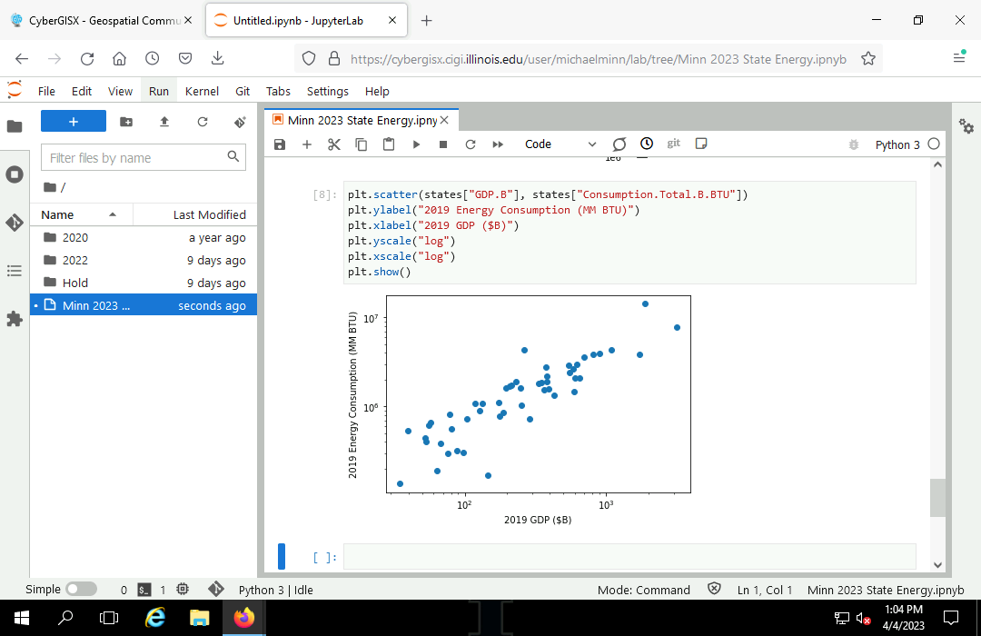The image size is (981, 636).
Task: Sort files by the Name column
Action: coord(58,214)
